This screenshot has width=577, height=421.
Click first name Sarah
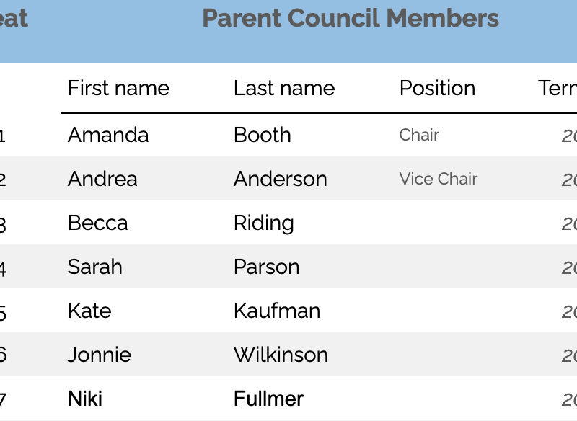95,267
